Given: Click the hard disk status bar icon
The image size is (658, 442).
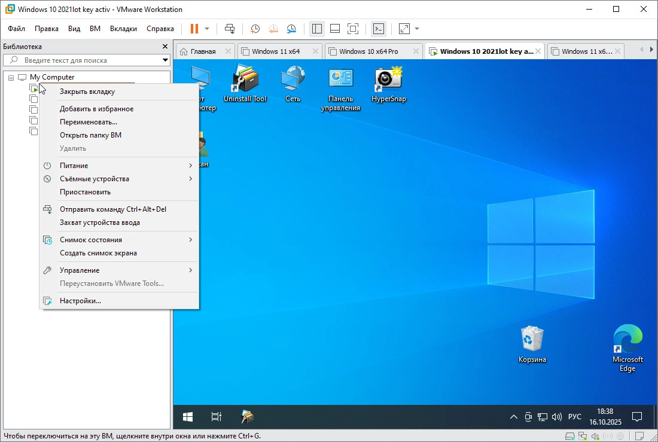Looking at the screenshot, I should pyautogui.click(x=570, y=436).
